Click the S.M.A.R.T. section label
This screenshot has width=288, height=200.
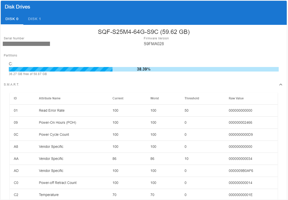click(x=11, y=85)
